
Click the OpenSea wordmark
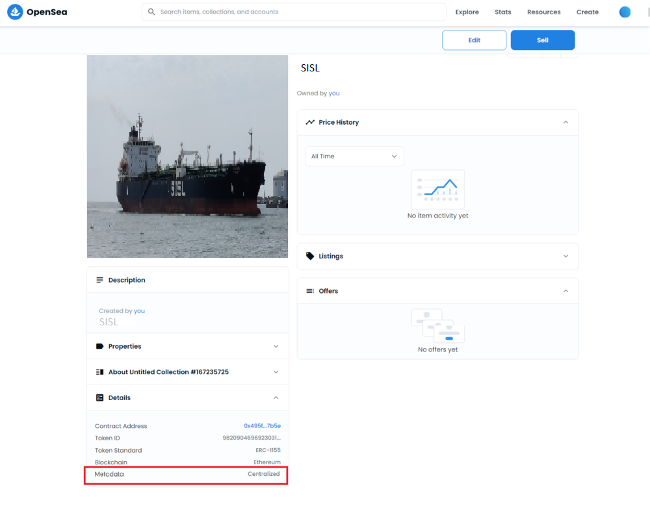[x=47, y=12]
